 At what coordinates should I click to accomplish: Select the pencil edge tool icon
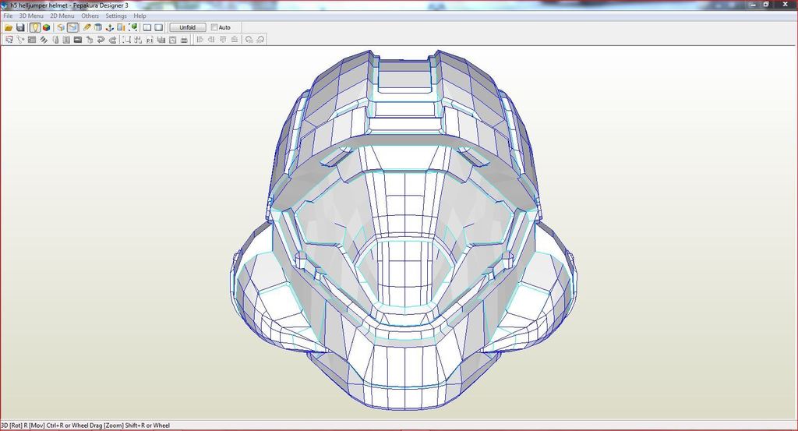pyautogui.click(x=87, y=27)
